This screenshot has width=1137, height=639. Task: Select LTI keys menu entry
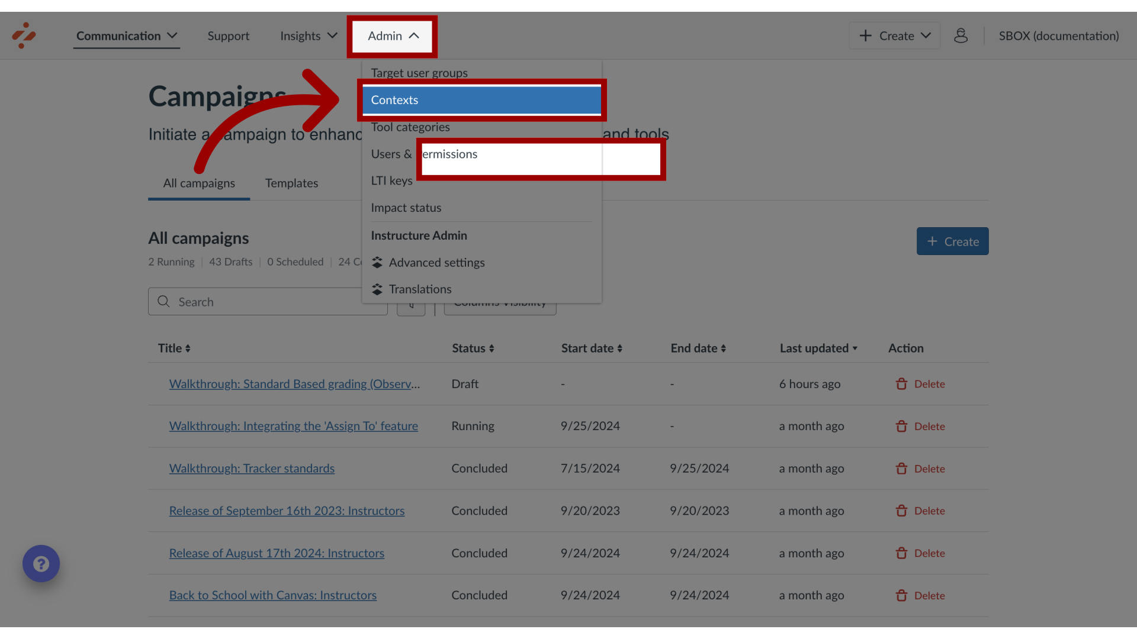click(481, 180)
